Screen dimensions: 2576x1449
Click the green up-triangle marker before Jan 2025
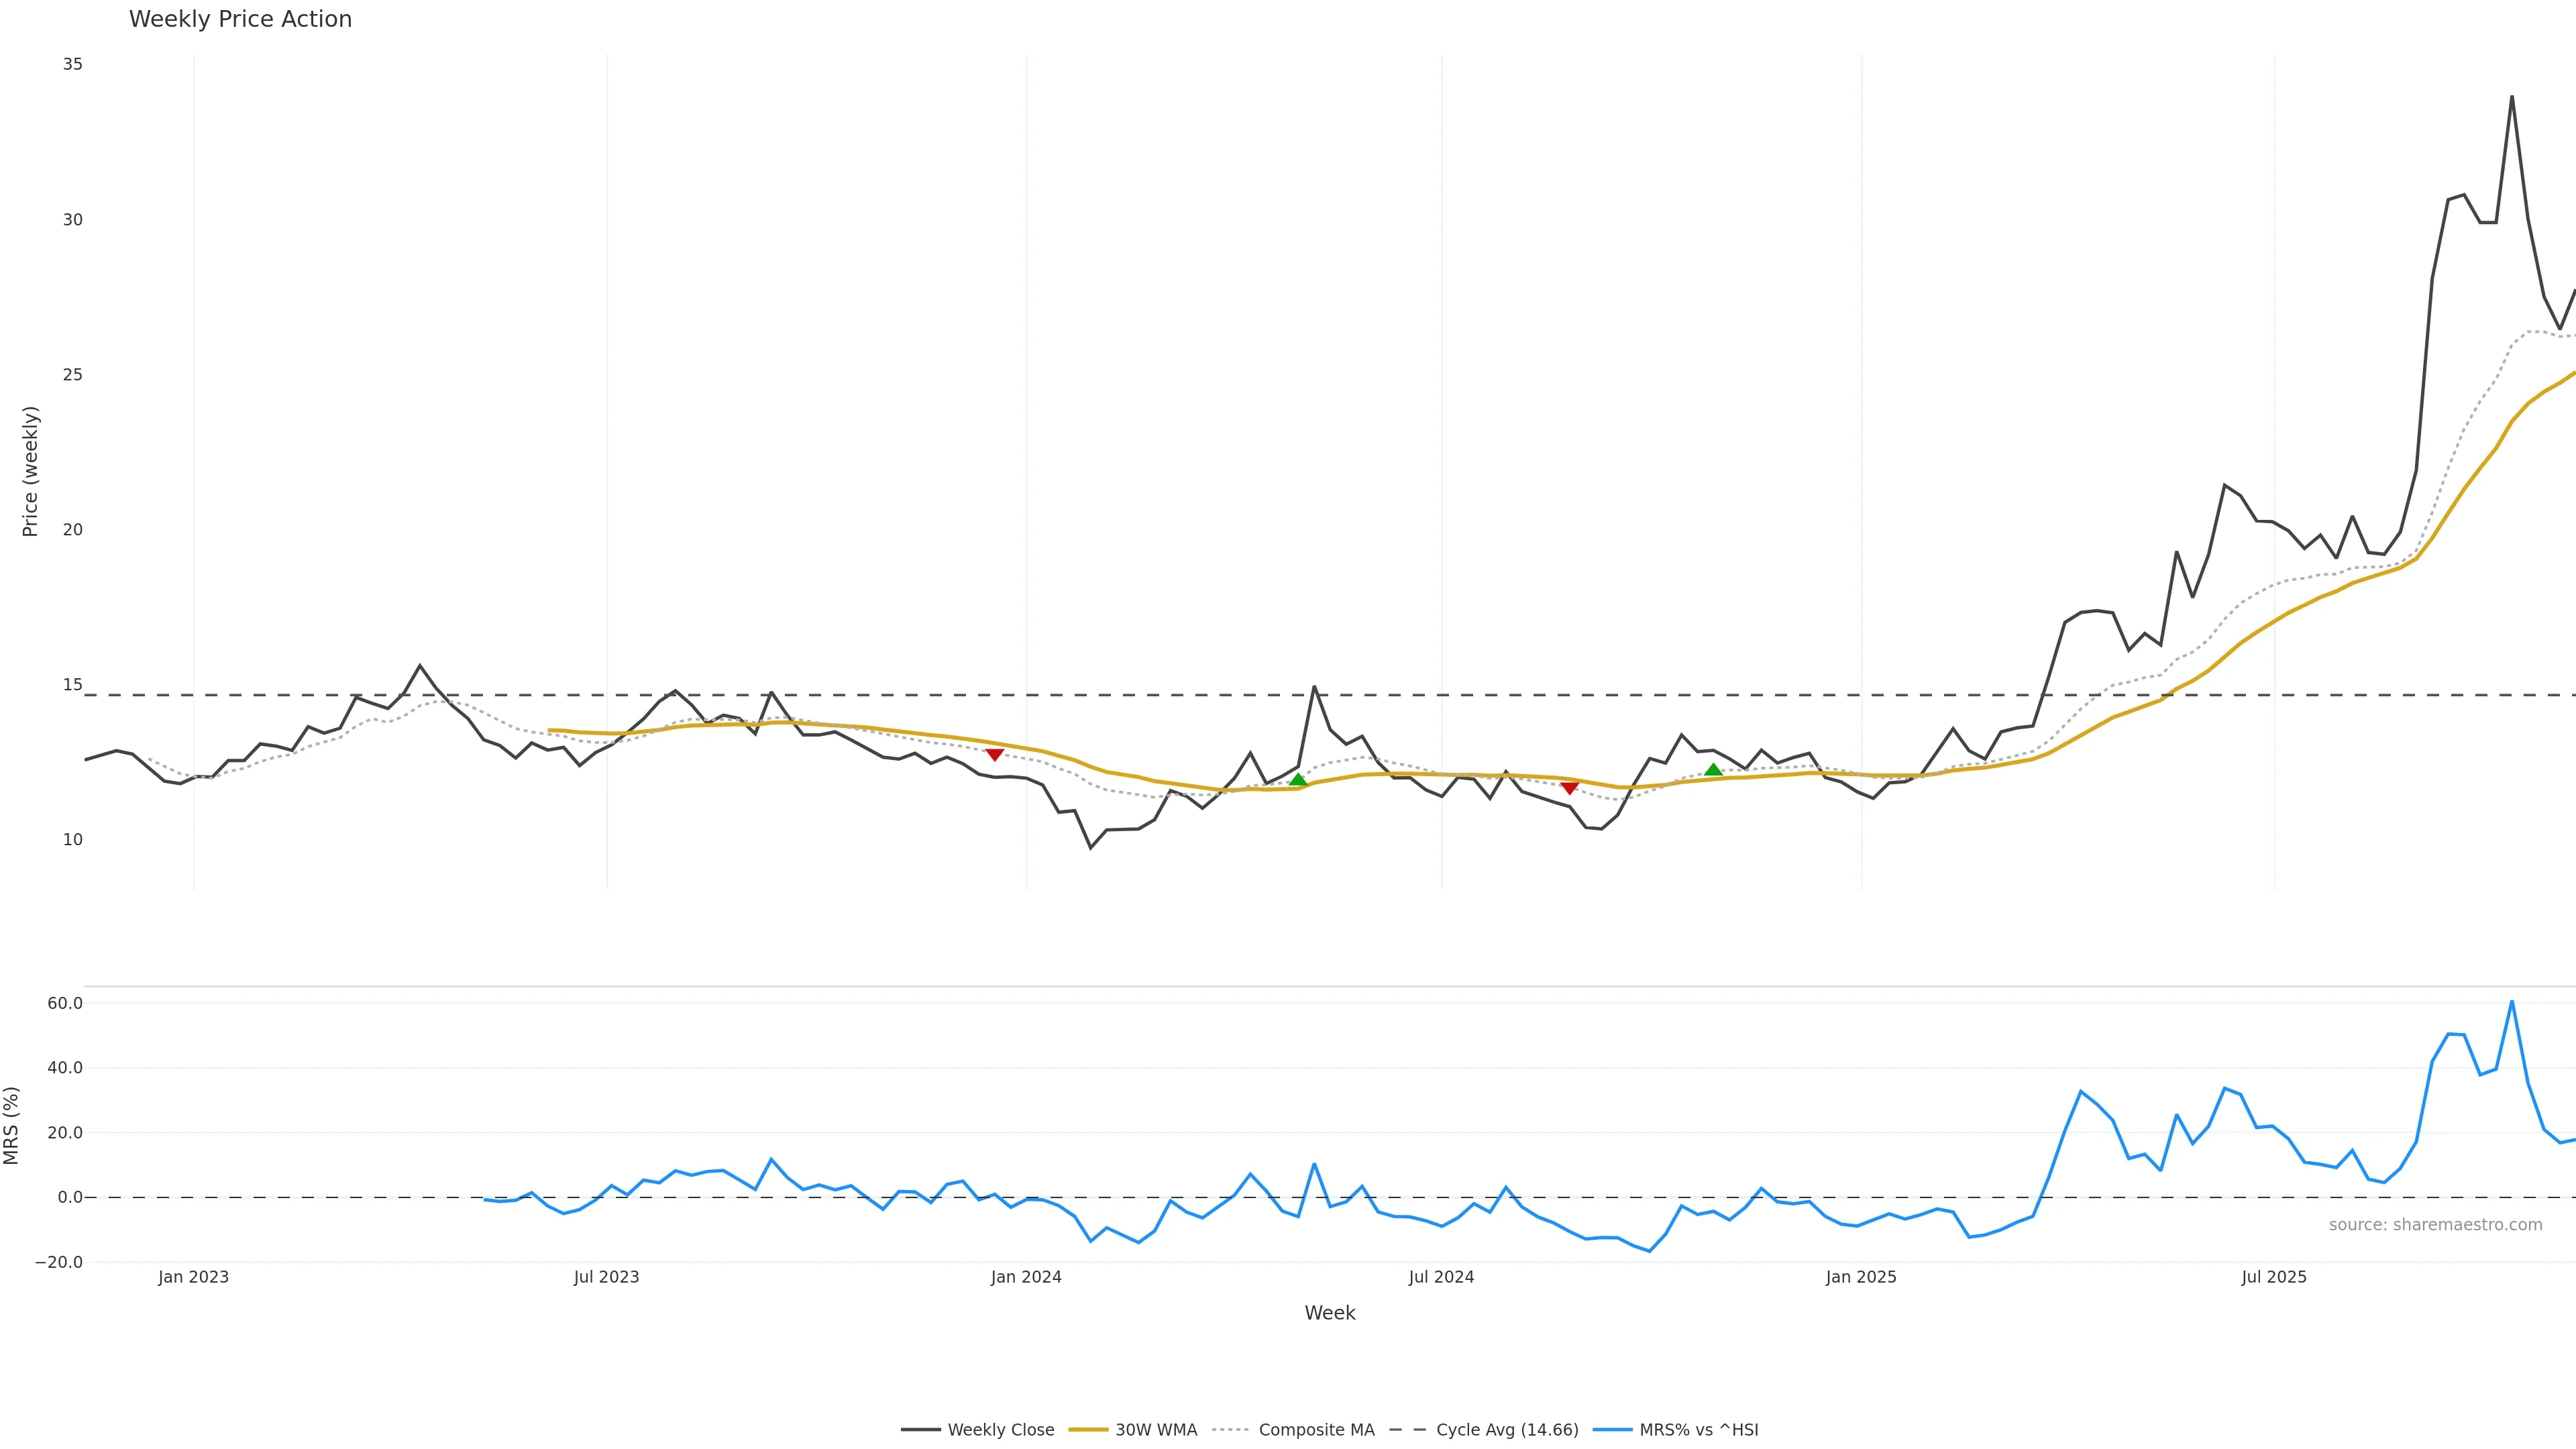[x=1713, y=770]
